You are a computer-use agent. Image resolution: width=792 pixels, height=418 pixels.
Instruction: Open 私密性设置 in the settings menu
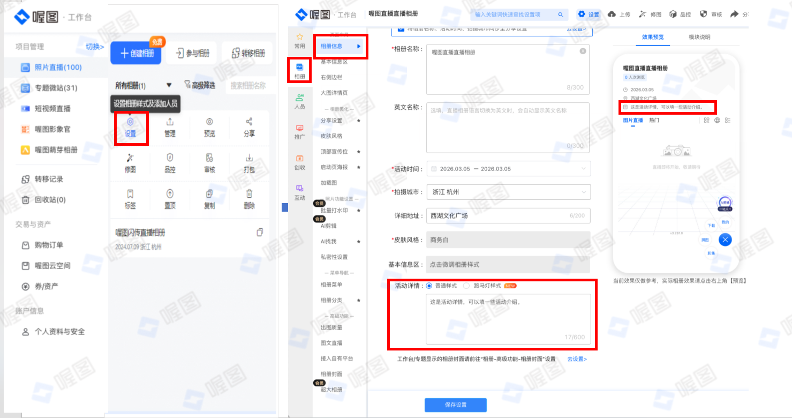[334, 257]
